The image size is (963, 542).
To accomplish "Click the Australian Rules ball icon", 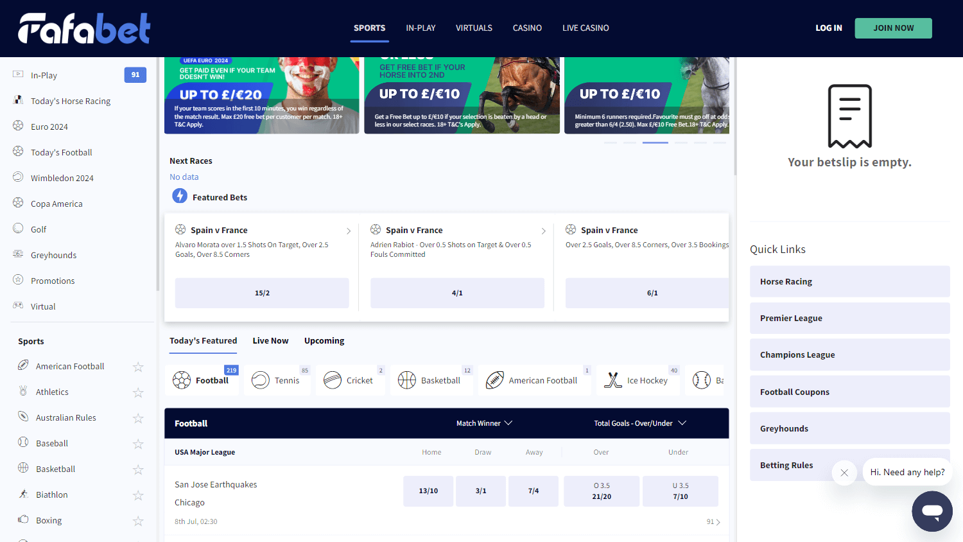I will (23, 417).
